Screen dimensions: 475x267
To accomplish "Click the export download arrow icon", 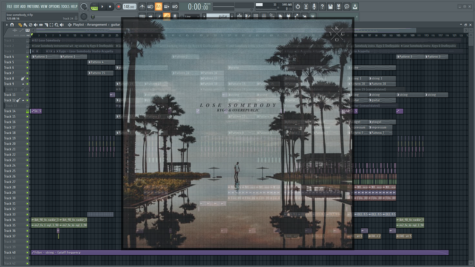I will (355, 6).
